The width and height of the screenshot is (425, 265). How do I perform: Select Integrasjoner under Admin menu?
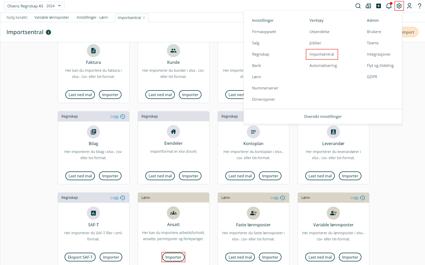pyautogui.click(x=379, y=54)
